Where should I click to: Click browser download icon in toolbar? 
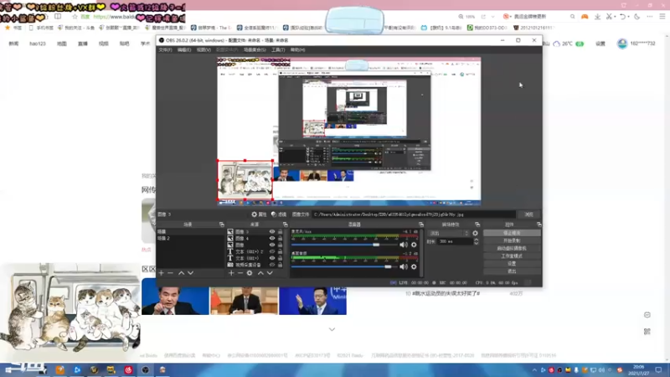click(x=597, y=16)
